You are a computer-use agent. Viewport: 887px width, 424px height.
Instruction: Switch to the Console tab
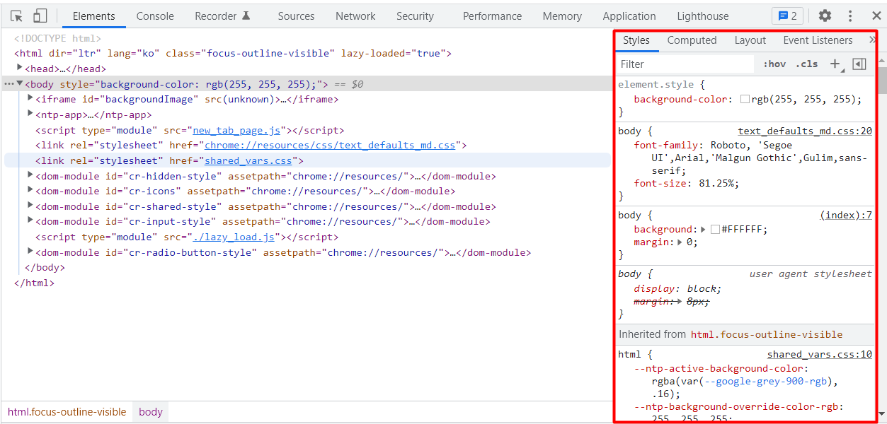click(155, 16)
